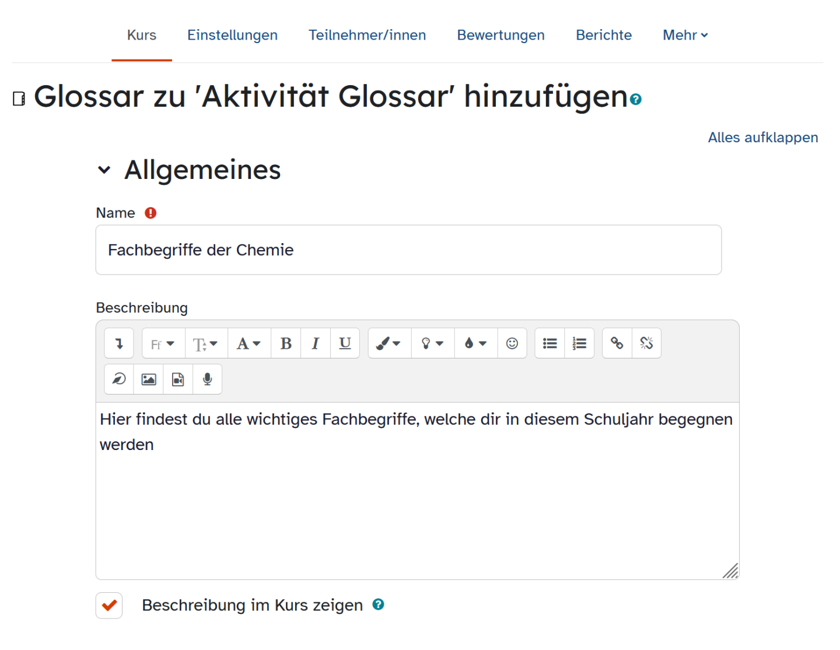
Task: Apply underline formatting
Action: (345, 343)
